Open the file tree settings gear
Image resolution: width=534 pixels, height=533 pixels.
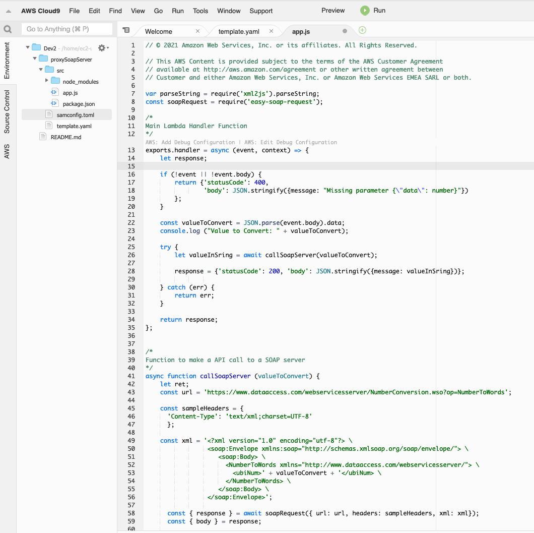point(102,48)
